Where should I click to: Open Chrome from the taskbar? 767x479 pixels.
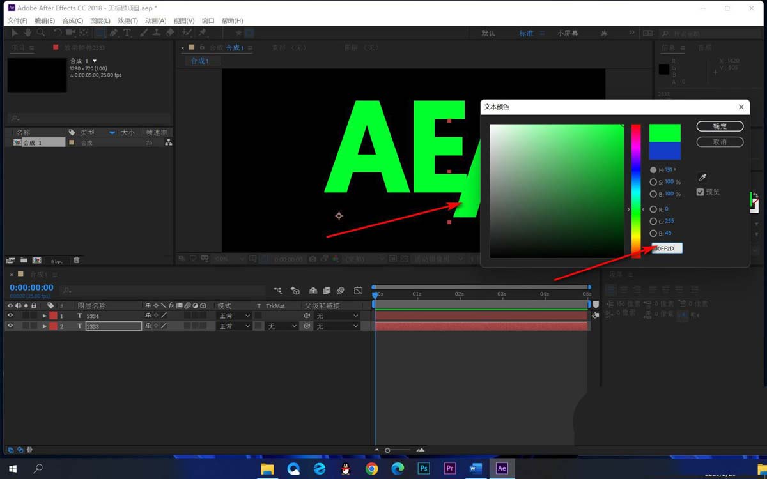point(371,468)
